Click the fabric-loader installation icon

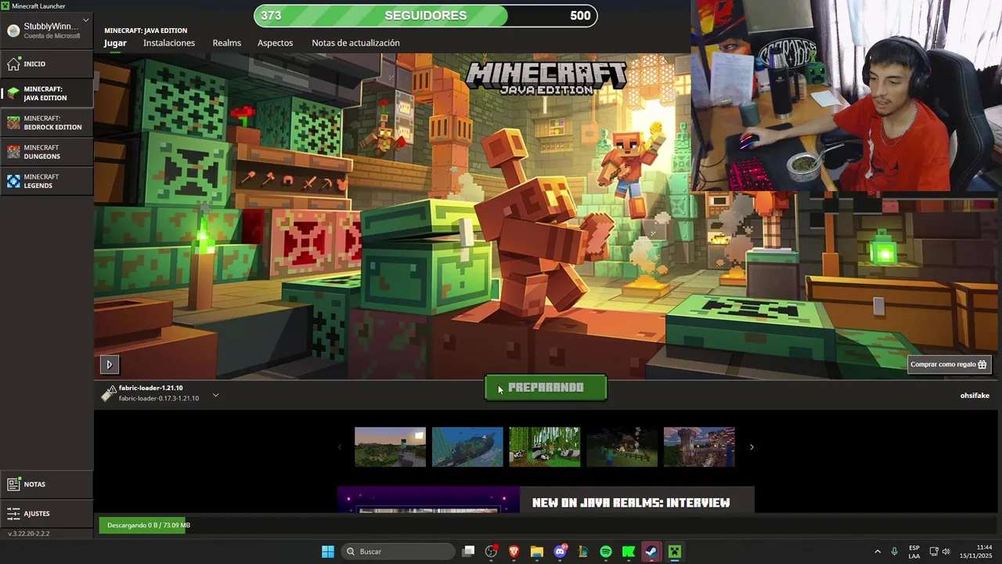pyautogui.click(x=109, y=393)
